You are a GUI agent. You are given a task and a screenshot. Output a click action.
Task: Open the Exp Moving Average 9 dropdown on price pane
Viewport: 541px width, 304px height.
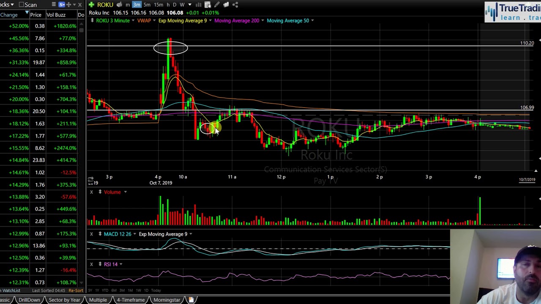click(x=210, y=21)
